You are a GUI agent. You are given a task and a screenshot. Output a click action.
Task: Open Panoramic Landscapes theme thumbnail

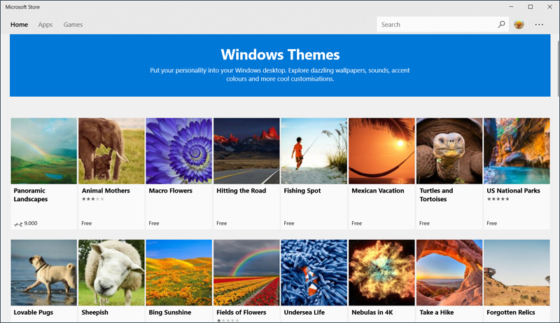pos(44,151)
